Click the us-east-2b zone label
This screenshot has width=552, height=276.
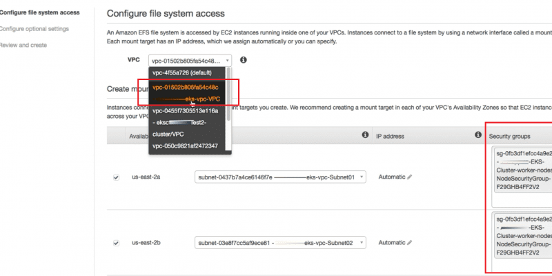(146, 243)
